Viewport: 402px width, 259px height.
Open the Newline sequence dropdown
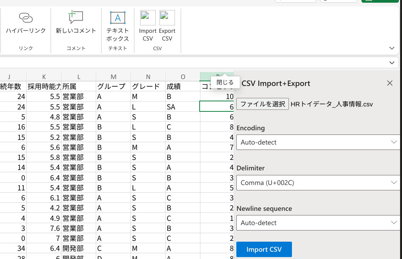coord(317,223)
